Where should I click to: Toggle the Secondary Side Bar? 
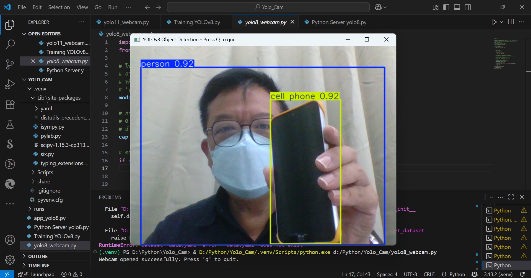468,7
